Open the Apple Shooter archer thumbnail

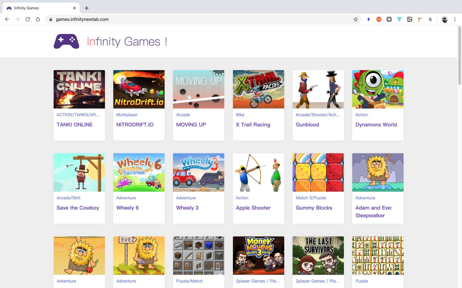pos(259,172)
